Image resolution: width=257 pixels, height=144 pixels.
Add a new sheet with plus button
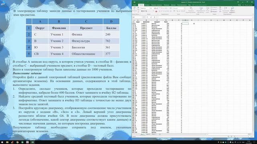click(x=160, y=134)
